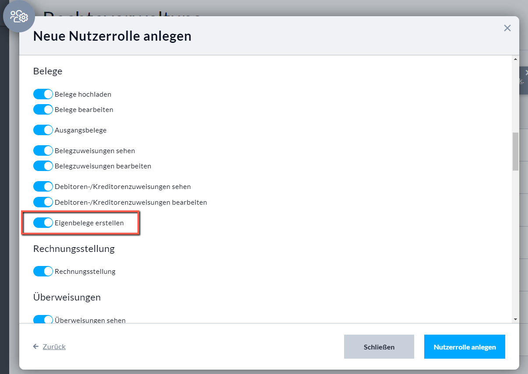
Task: Click the X to close the dialog
Action: [x=507, y=28]
